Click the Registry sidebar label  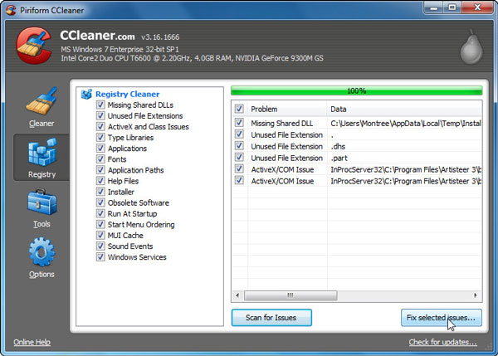(42, 174)
